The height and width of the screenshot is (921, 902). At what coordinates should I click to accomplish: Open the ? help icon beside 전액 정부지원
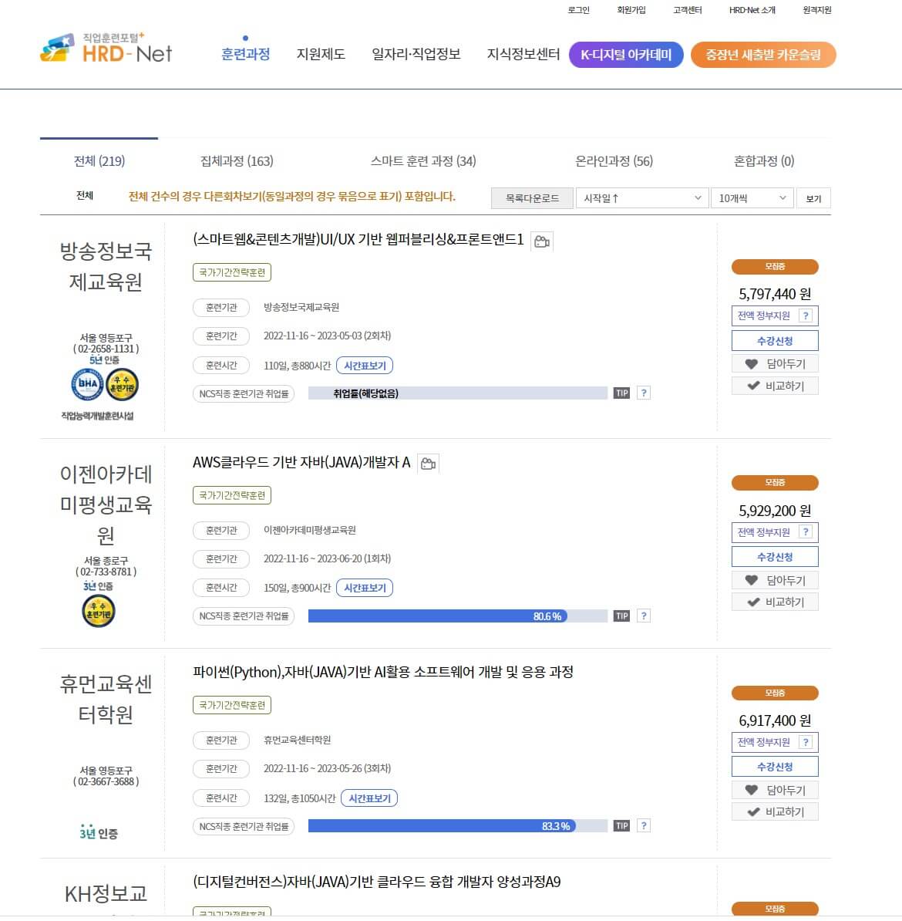point(806,315)
